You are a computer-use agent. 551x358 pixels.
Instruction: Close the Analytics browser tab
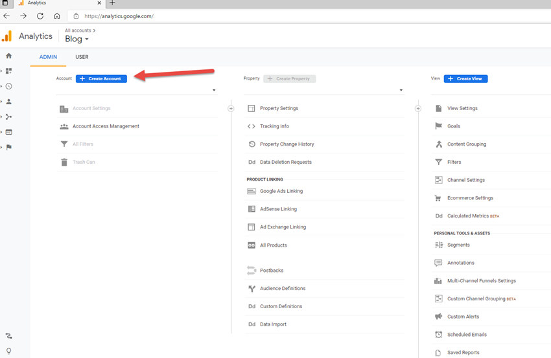coord(99,3)
